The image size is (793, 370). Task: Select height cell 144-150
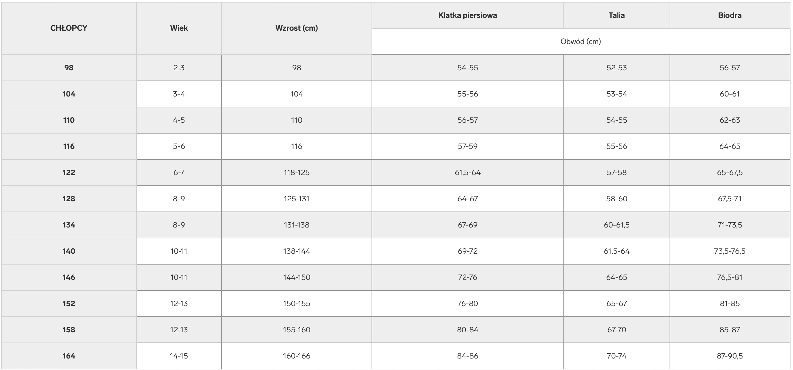[x=296, y=277]
